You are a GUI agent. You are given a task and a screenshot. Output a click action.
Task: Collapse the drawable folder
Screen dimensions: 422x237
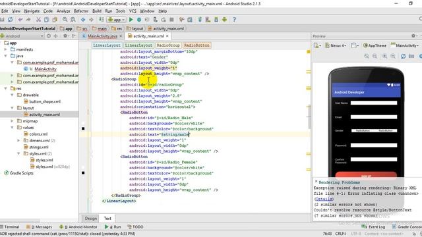[x=12, y=95]
